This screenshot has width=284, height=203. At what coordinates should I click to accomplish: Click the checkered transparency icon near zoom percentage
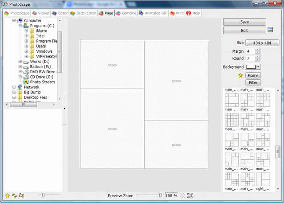[x=183, y=195]
